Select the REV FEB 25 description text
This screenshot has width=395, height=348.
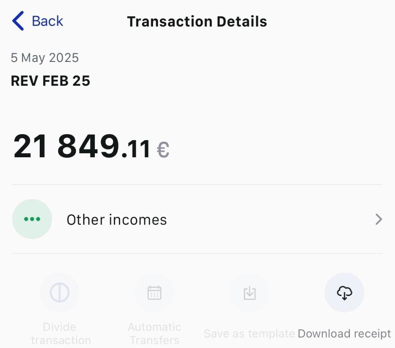point(51,81)
